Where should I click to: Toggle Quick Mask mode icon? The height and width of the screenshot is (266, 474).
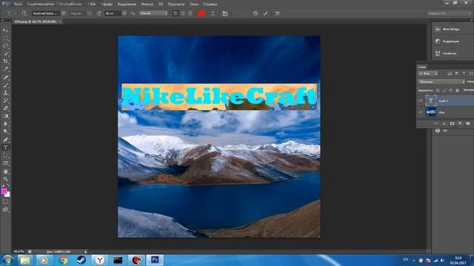[5, 202]
